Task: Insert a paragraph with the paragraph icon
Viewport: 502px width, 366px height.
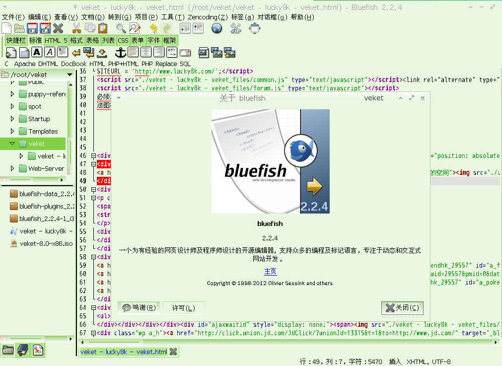Action: (63, 52)
